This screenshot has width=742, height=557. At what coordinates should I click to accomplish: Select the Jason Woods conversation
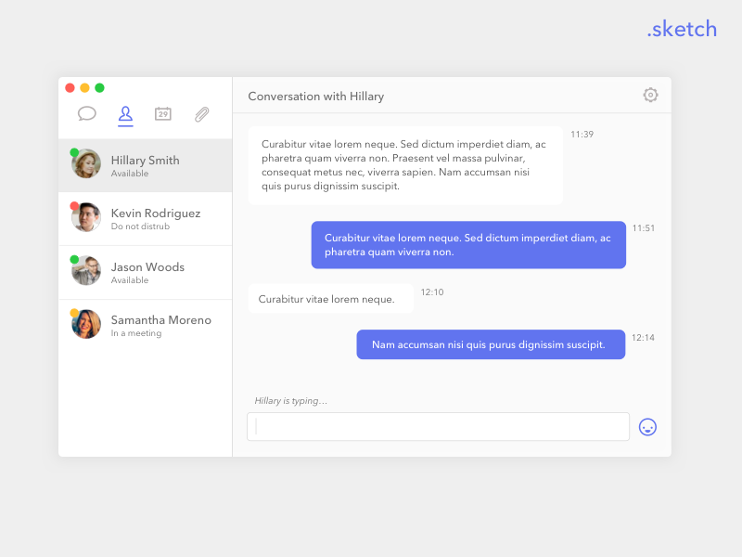[145, 272]
